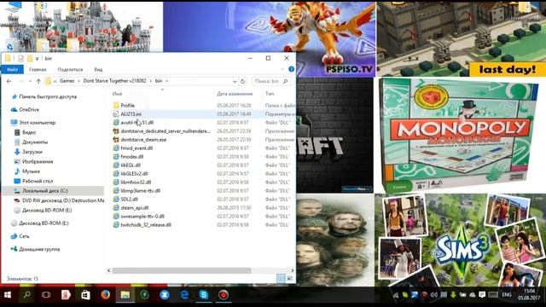This screenshot has width=546, height=307.
Task: Select the SDL2.dll file icon
Action: click(x=116, y=199)
